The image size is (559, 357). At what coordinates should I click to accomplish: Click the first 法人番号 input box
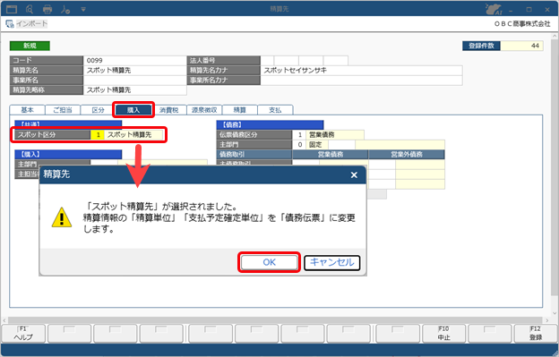point(267,61)
